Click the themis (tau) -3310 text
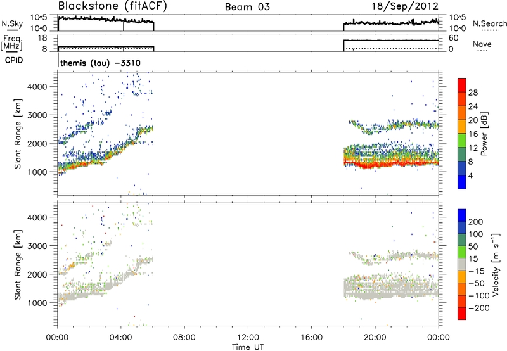The height and width of the screenshot is (351, 507). (100, 63)
